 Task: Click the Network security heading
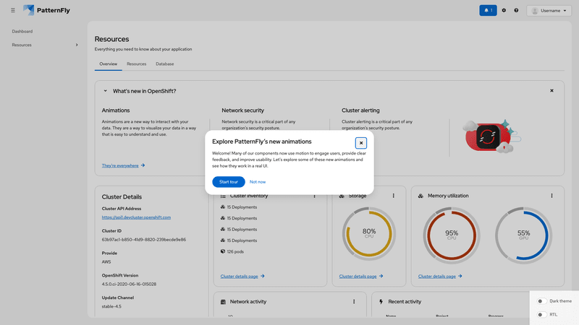click(242, 110)
